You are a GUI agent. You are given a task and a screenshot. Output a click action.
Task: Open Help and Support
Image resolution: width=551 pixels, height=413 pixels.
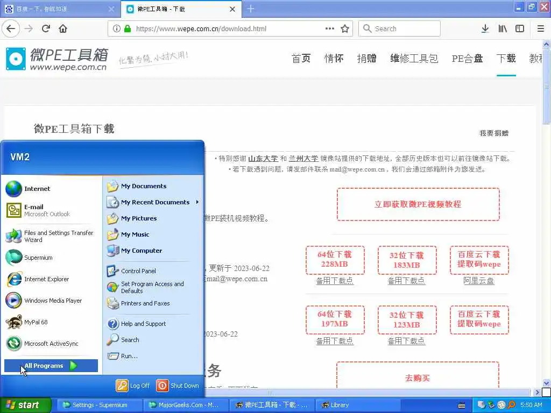[x=153, y=324]
